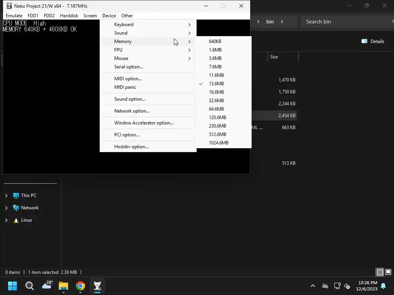
Task: Expand Linux tree node
Action: click(x=6, y=220)
